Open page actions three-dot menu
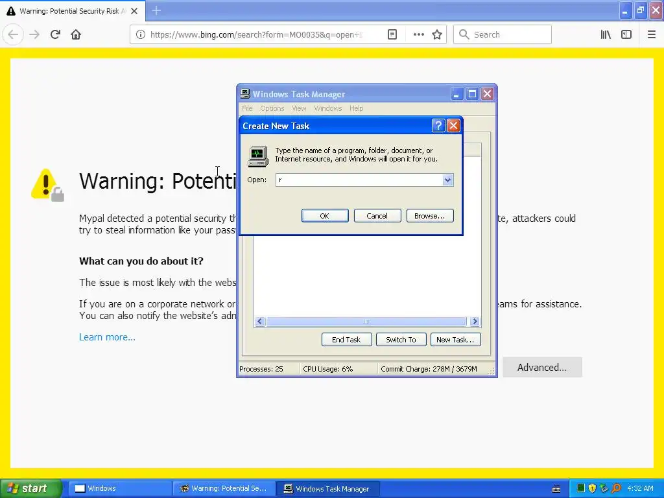The height and width of the screenshot is (498, 664). coord(418,34)
